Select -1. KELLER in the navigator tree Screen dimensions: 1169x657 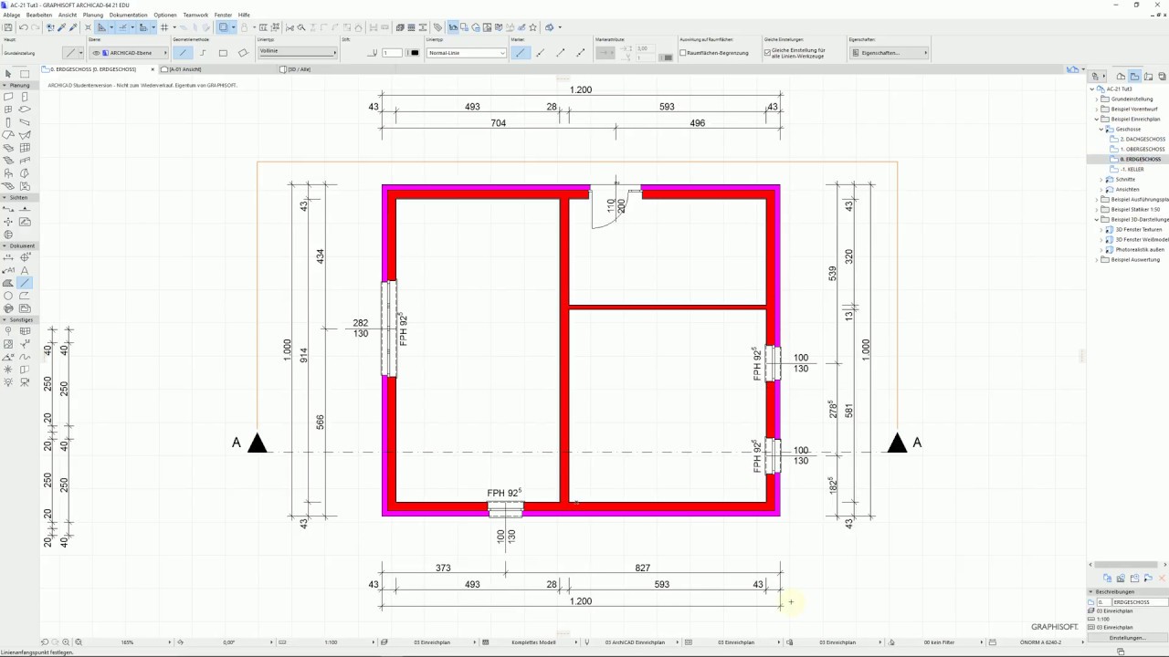point(1132,170)
